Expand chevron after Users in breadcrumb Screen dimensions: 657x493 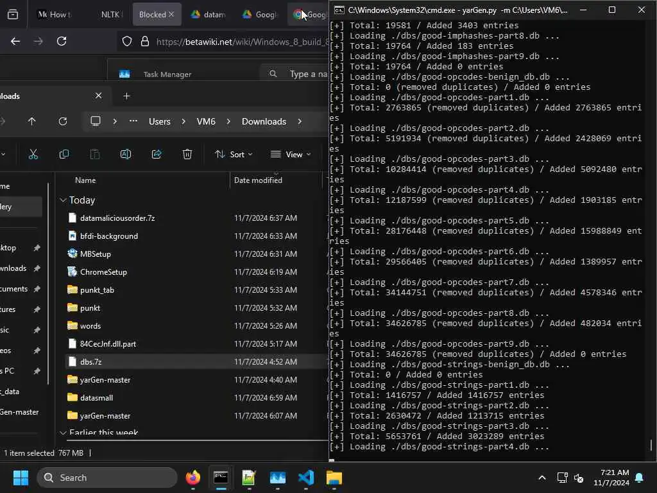click(x=183, y=121)
